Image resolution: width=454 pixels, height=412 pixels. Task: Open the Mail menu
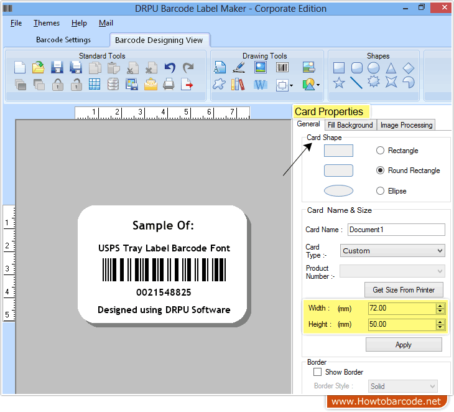tap(106, 23)
